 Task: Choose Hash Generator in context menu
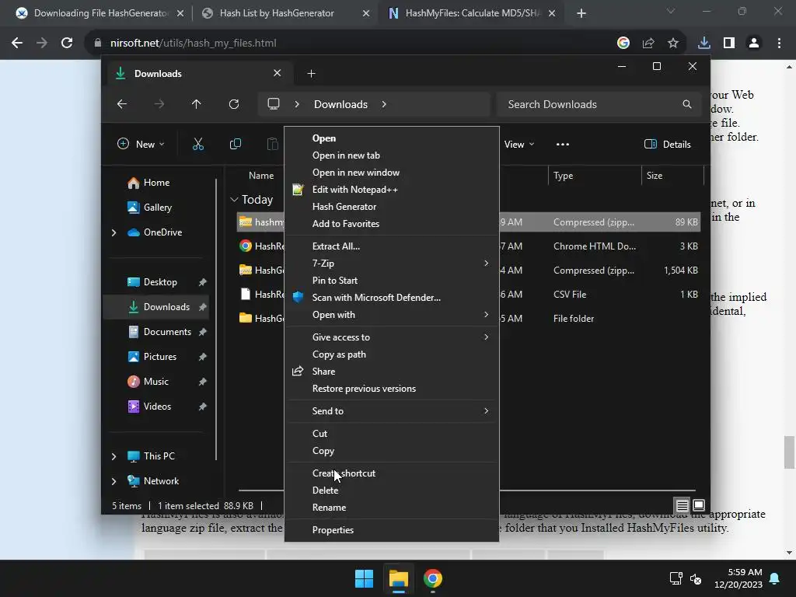point(392,207)
